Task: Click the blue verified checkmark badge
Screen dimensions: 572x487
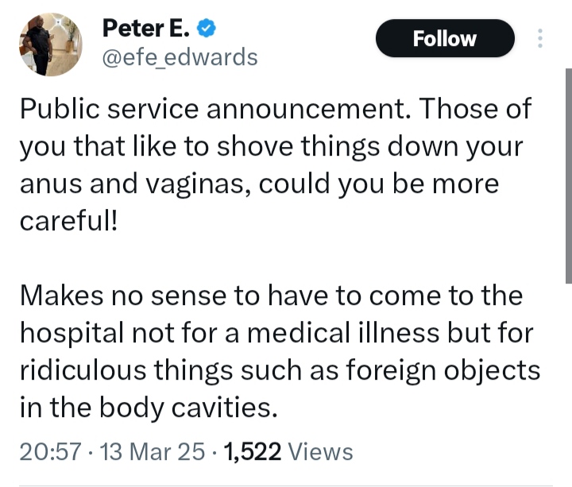Action: pyautogui.click(x=205, y=28)
